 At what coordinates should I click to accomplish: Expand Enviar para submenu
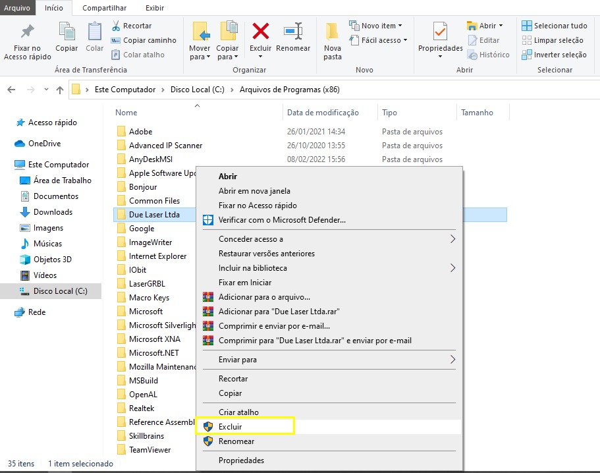pyautogui.click(x=452, y=360)
